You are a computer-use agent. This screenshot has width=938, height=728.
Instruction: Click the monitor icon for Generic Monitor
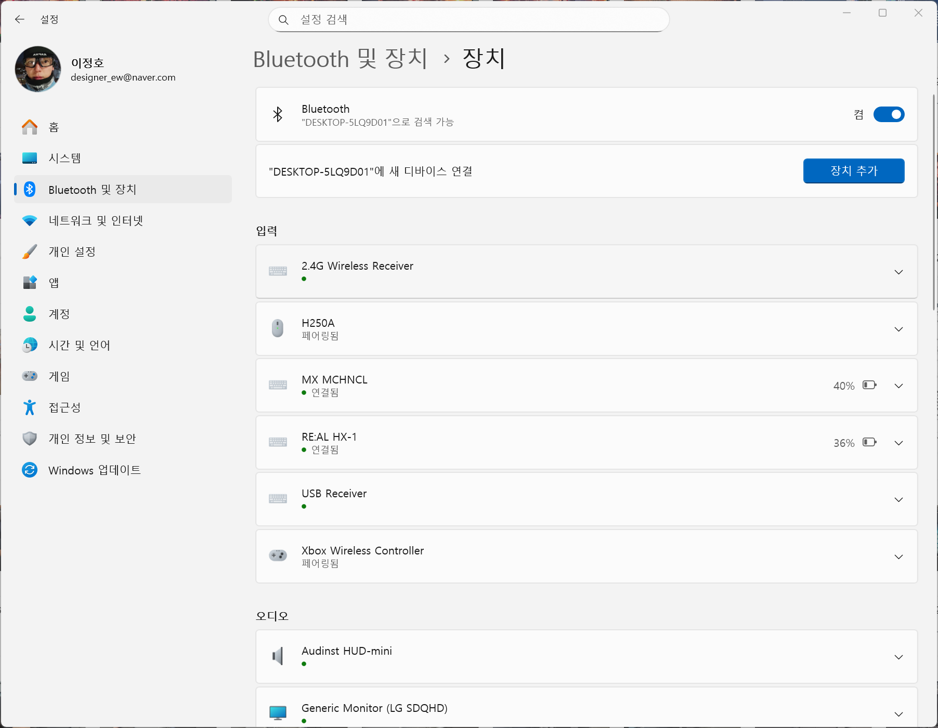point(278,713)
